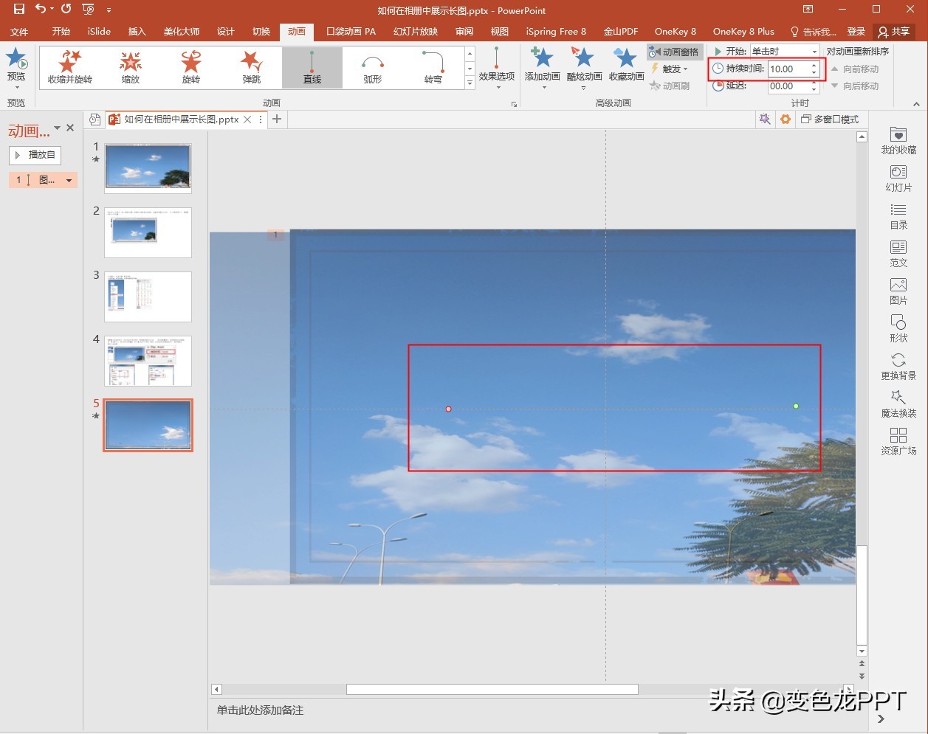This screenshot has height=734, width=928.
Task: Close the animation pane with X
Action: [70, 128]
